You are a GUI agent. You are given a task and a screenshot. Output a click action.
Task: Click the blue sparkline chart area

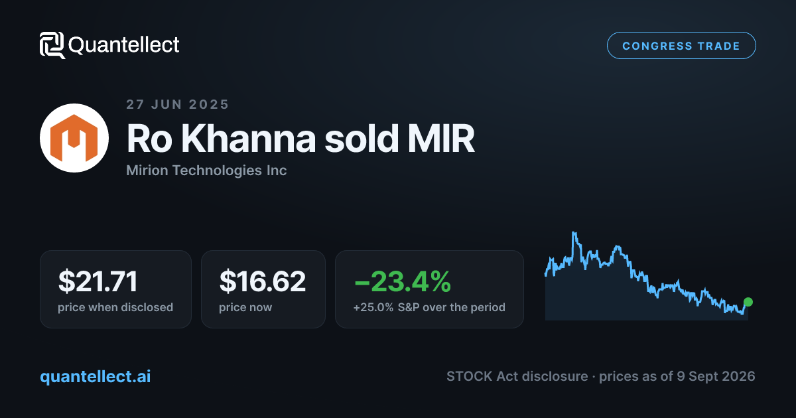[x=647, y=275]
